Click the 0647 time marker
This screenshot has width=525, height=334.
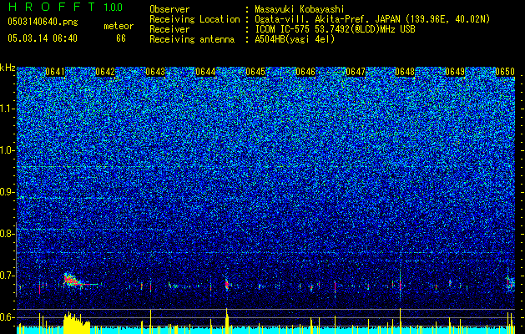[x=356, y=72]
